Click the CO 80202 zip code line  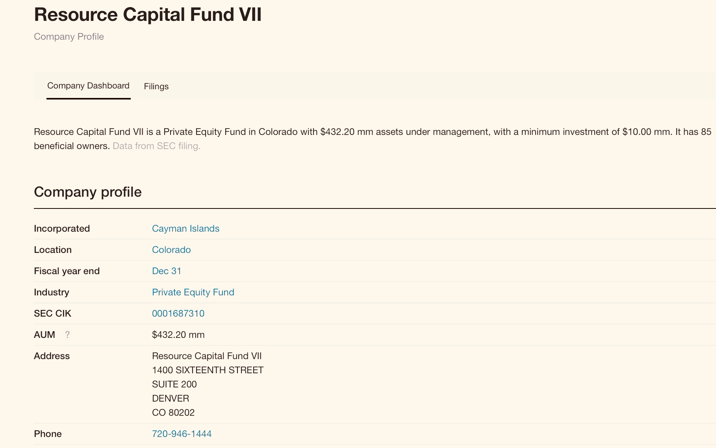[x=173, y=413]
